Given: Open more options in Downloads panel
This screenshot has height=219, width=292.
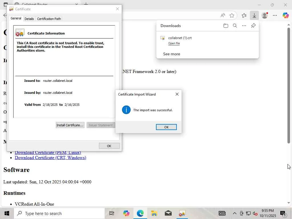Looking at the screenshot, I should pos(244,26).
